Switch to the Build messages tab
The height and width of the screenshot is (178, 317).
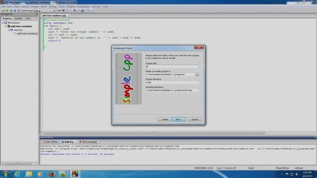[88, 142]
